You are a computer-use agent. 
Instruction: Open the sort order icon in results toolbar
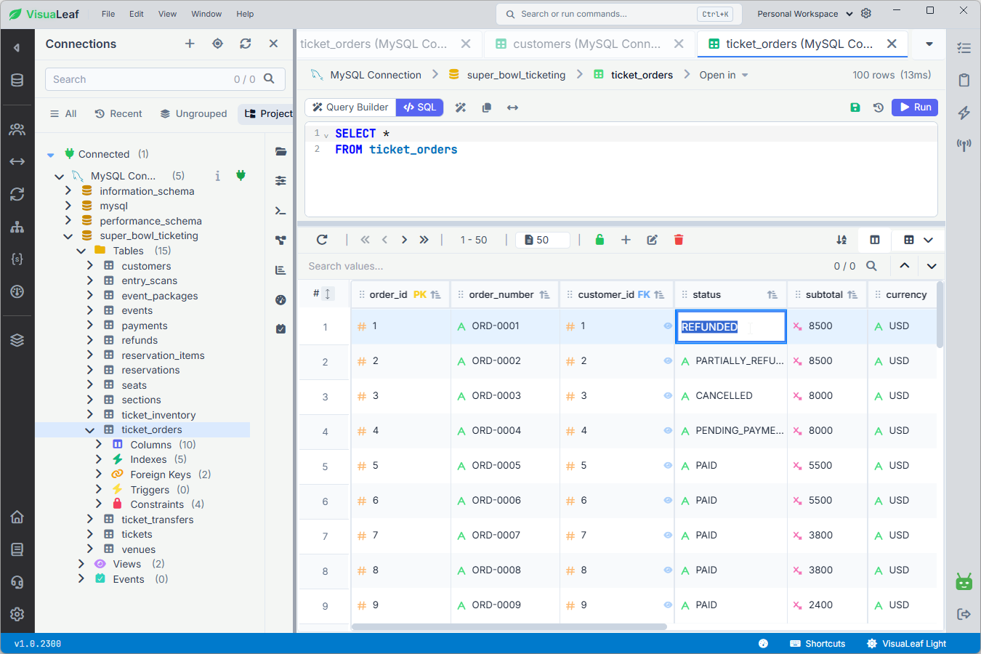[841, 240]
